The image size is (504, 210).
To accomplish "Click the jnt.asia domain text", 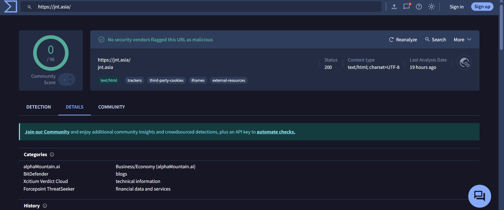I will 105,67.
